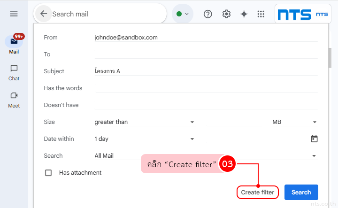Expand the active status indicator dropdown
Screen dimensions: 338x208
tap(183, 14)
